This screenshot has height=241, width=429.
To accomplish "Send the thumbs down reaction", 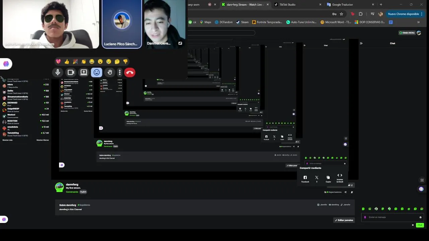I will click(125, 62).
